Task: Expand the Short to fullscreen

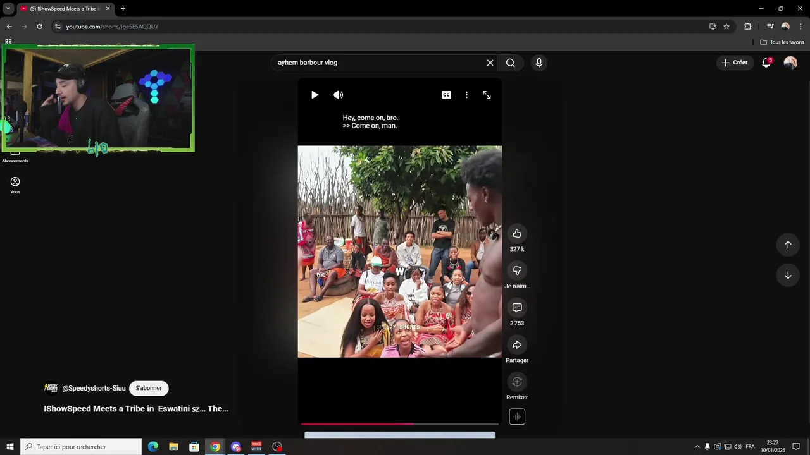Action: coord(487,95)
